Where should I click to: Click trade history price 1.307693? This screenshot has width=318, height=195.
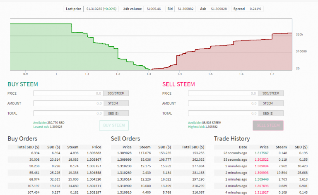coord(262,185)
